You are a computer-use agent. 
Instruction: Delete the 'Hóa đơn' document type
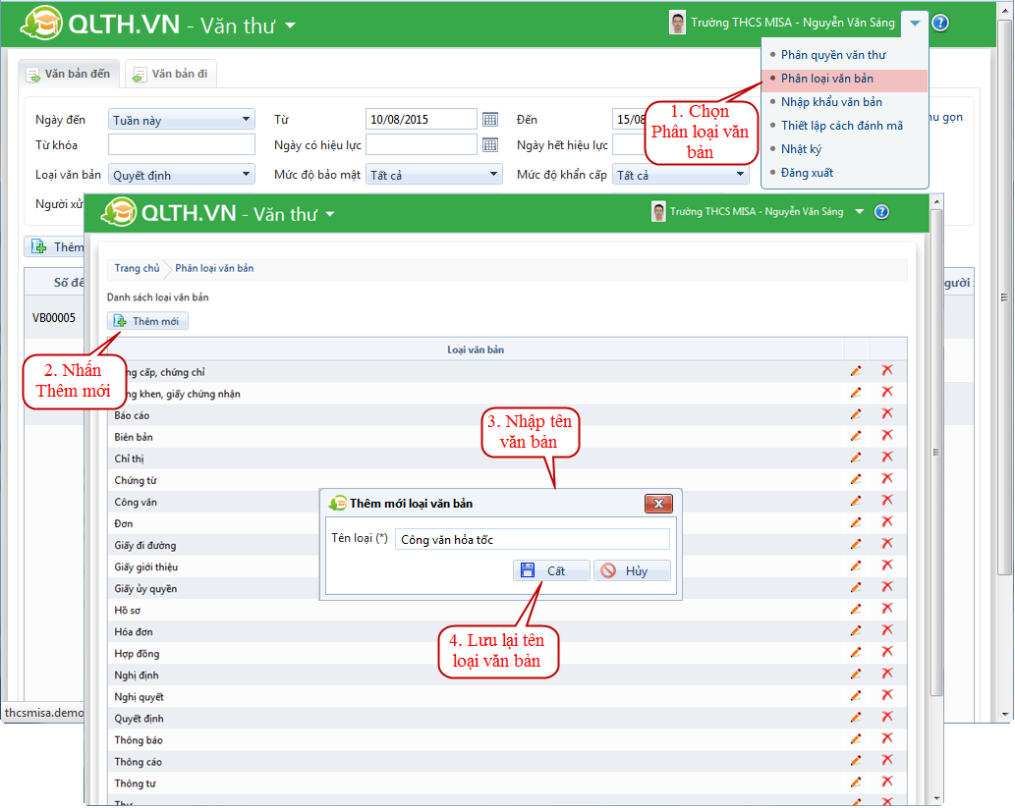coord(887,630)
